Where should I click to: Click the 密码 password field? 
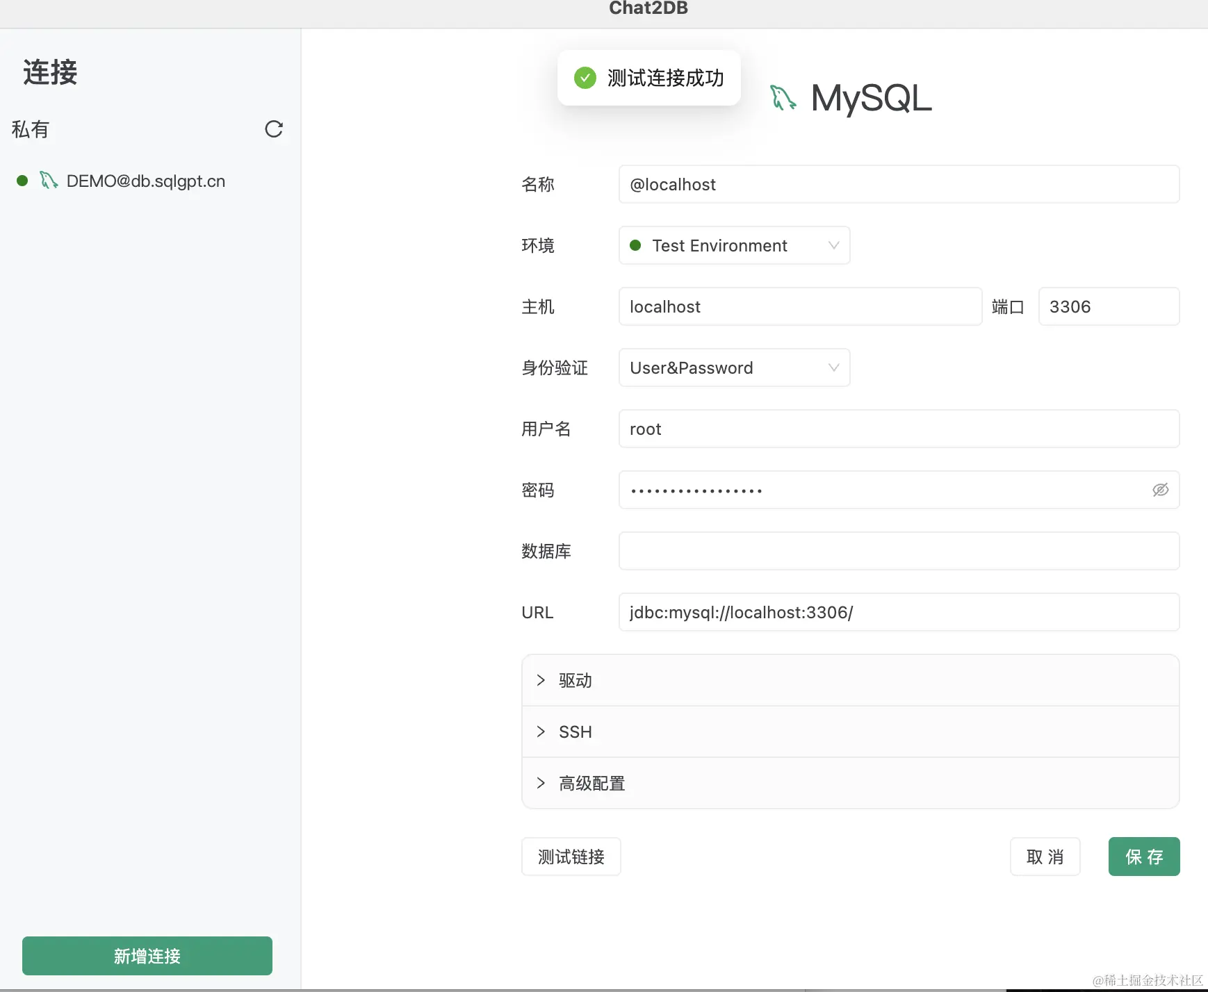(x=899, y=490)
